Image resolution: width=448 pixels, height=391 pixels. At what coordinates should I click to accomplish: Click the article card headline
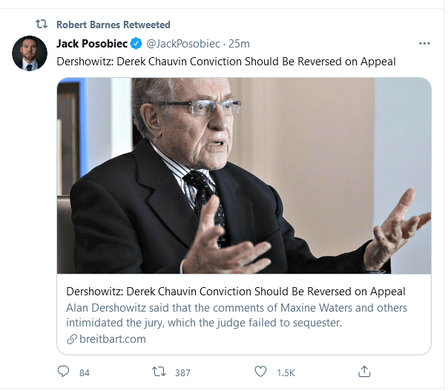tap(235, 290)
